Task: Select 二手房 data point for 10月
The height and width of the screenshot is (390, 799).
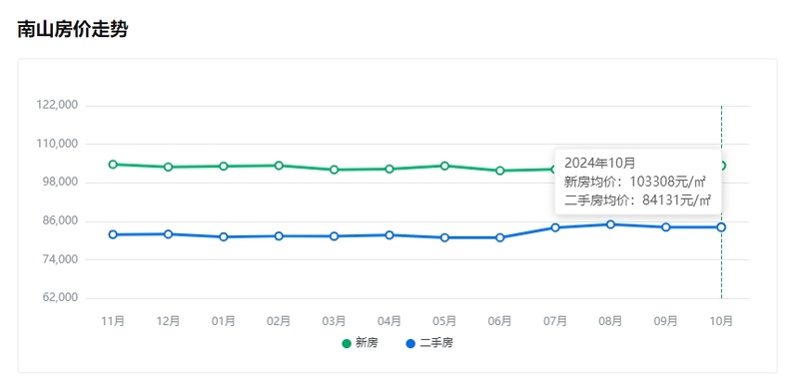Action: (721, 227)
